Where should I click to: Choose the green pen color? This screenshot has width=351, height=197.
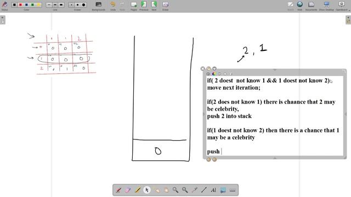pos(33,5)
